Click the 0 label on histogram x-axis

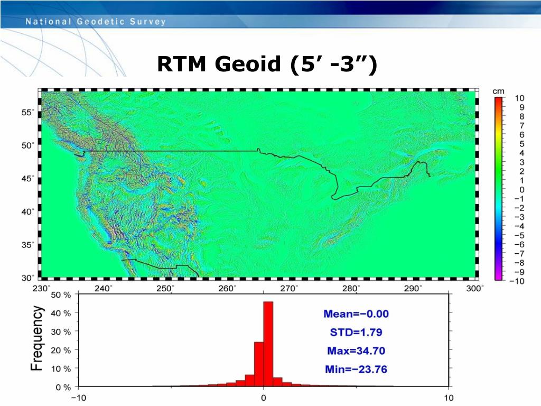coord(264,398)
